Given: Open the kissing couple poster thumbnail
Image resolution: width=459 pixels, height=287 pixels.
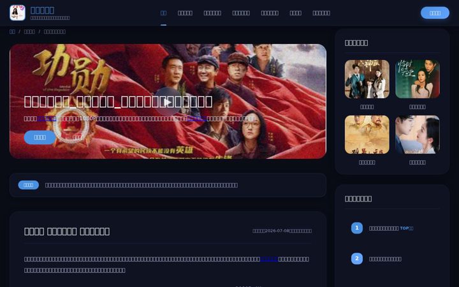Looking at the screenshot, I should click(x=417, y=135).
